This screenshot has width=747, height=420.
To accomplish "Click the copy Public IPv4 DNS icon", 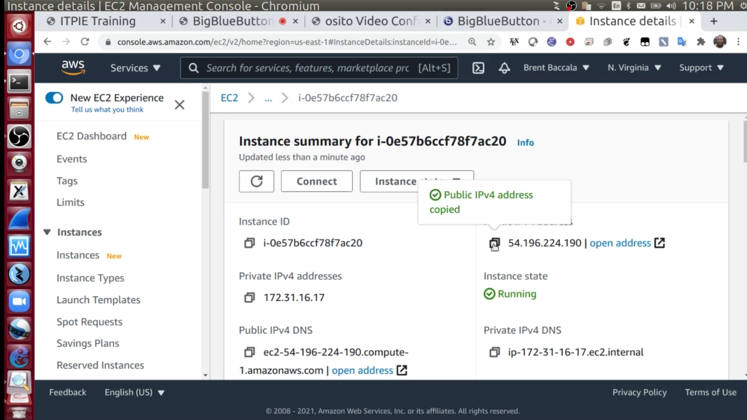I will click(249, 352).
